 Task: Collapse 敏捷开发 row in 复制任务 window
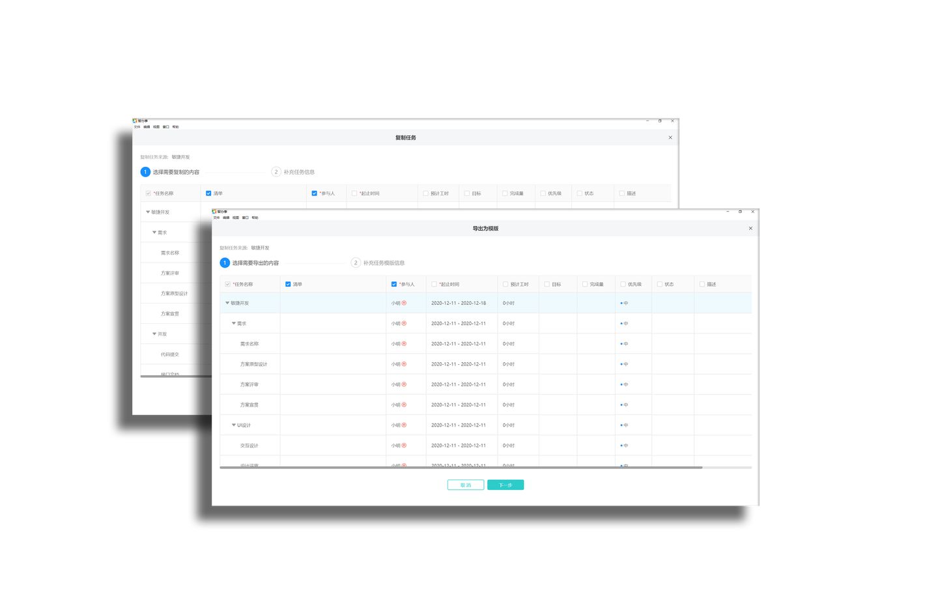tap(148, 212)
